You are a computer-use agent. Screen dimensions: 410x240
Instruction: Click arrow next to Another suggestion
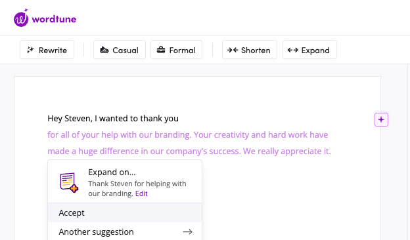click(187, 231)
